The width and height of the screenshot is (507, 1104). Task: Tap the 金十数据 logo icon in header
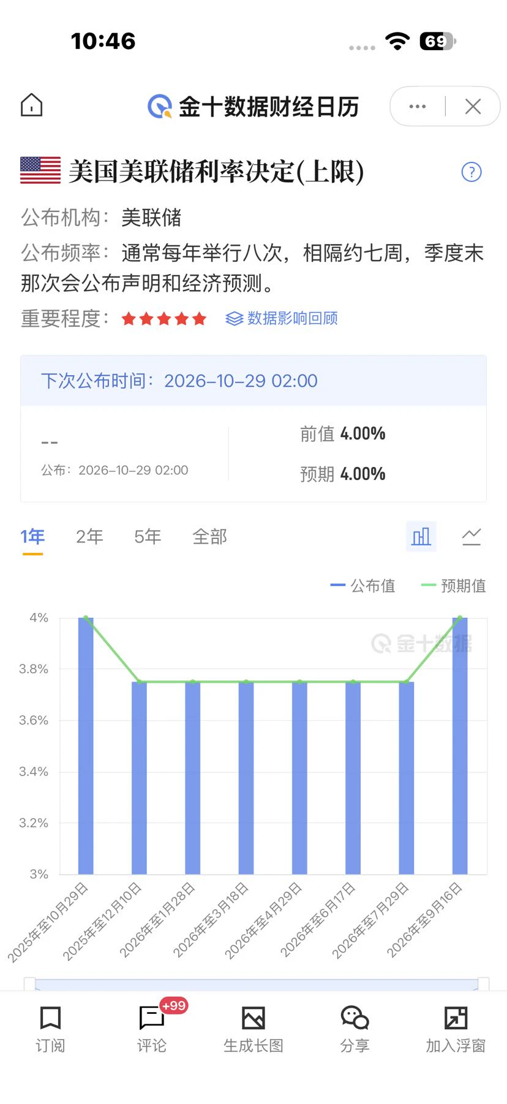tap(160, 107)
